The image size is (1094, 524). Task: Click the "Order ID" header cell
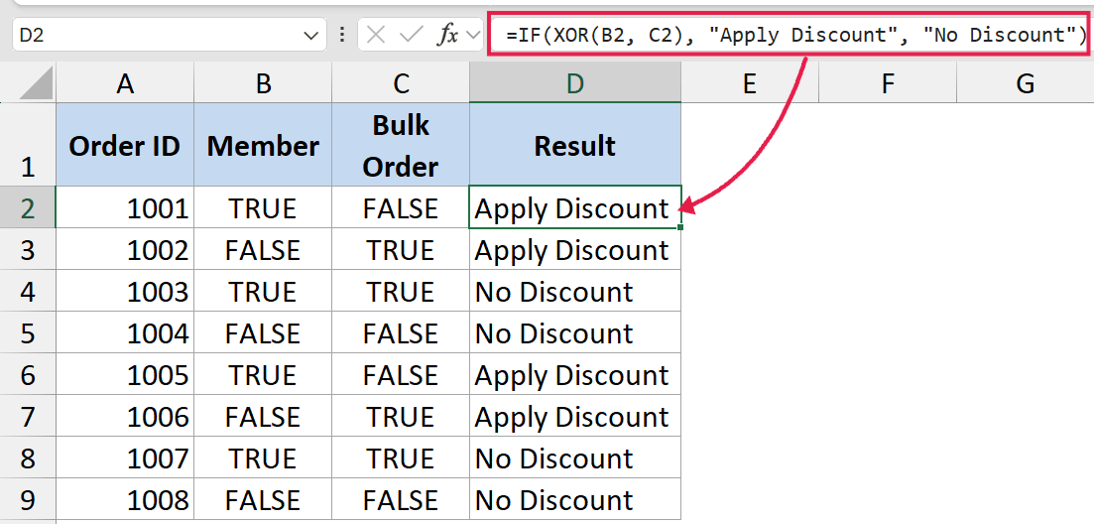click(125, 145)
